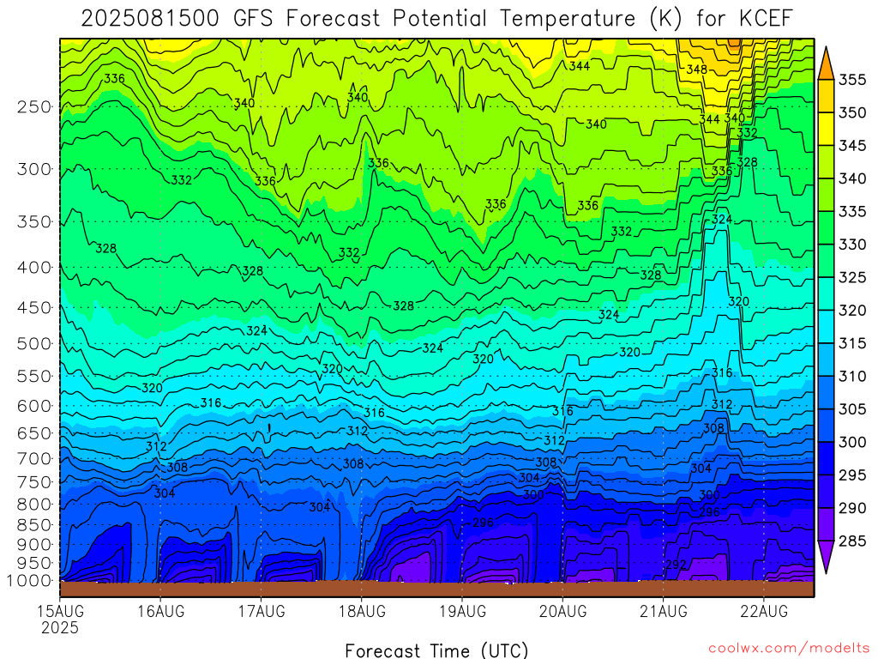Screen dimensions: 878x659
Task: Click the 292 contour label near the surface
Action: click(x=676, y=565)
